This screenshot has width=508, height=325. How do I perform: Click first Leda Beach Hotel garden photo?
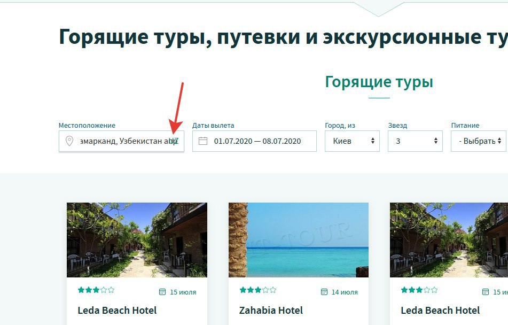[137, 240]
